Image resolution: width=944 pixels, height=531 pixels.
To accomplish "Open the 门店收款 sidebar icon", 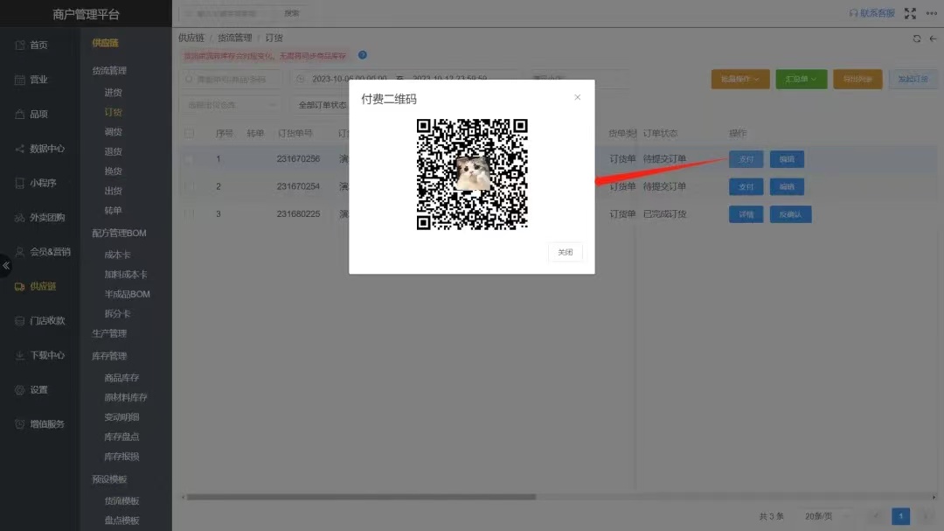I will [x=20, y=321].
